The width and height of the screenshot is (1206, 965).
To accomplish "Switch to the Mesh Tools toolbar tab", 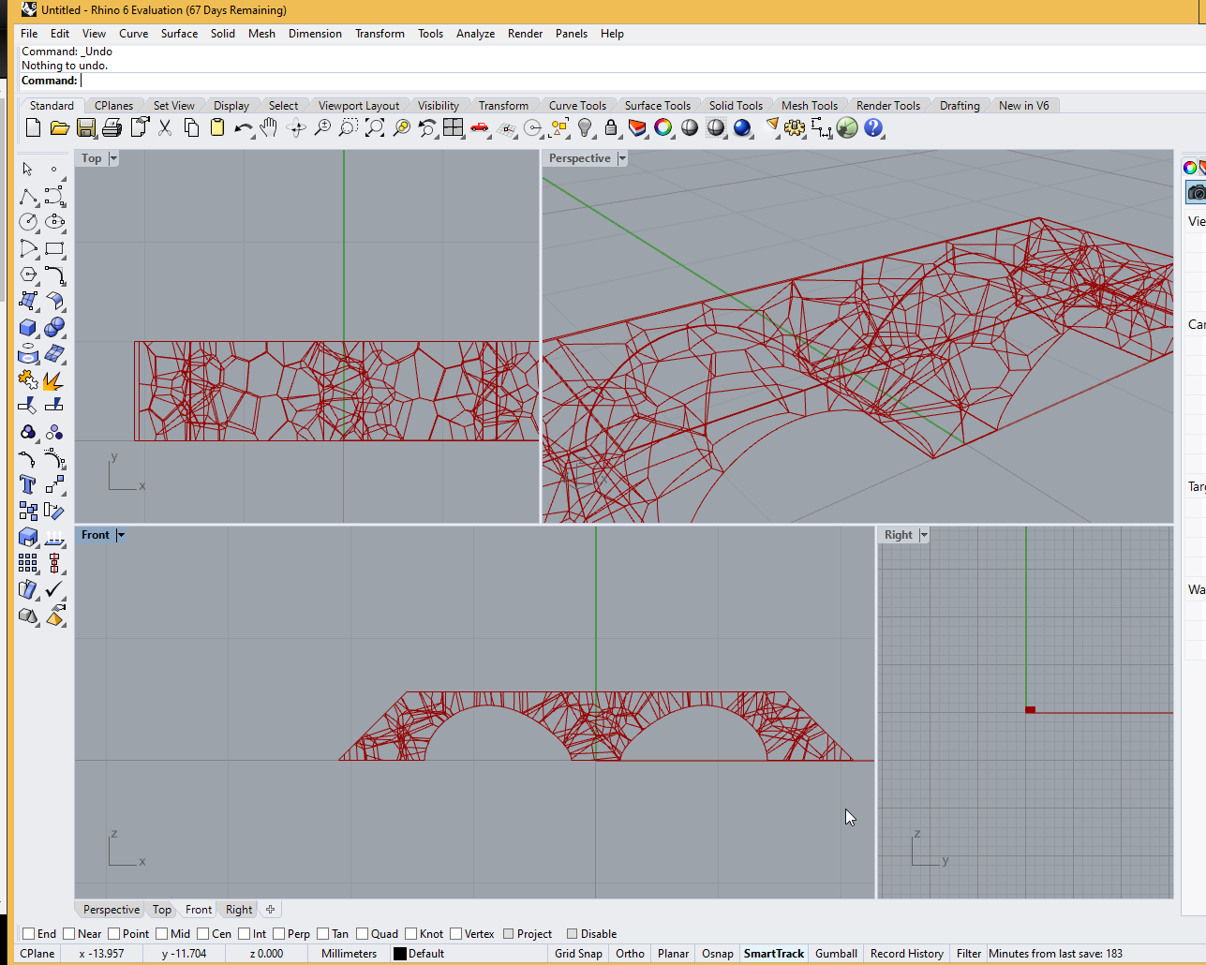I will [x=809, y=106].
